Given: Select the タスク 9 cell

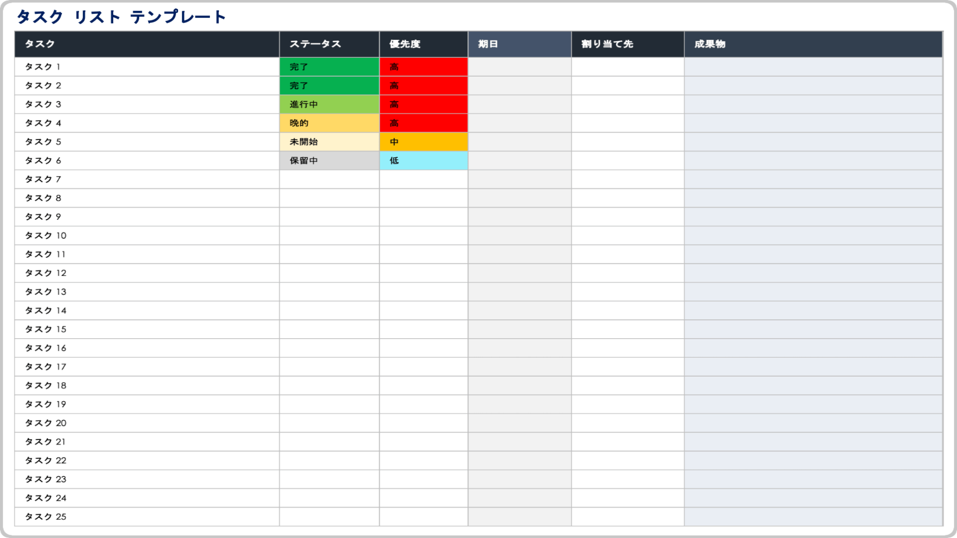Looking at the screenshot, I should [x=147, y=217].
